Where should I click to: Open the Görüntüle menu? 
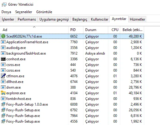(x=44, y=12)
